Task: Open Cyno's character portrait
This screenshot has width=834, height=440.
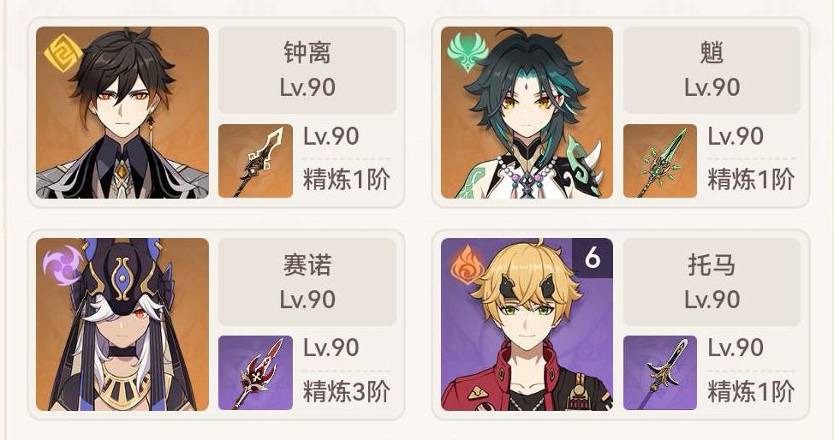Action: pos(122,324)
